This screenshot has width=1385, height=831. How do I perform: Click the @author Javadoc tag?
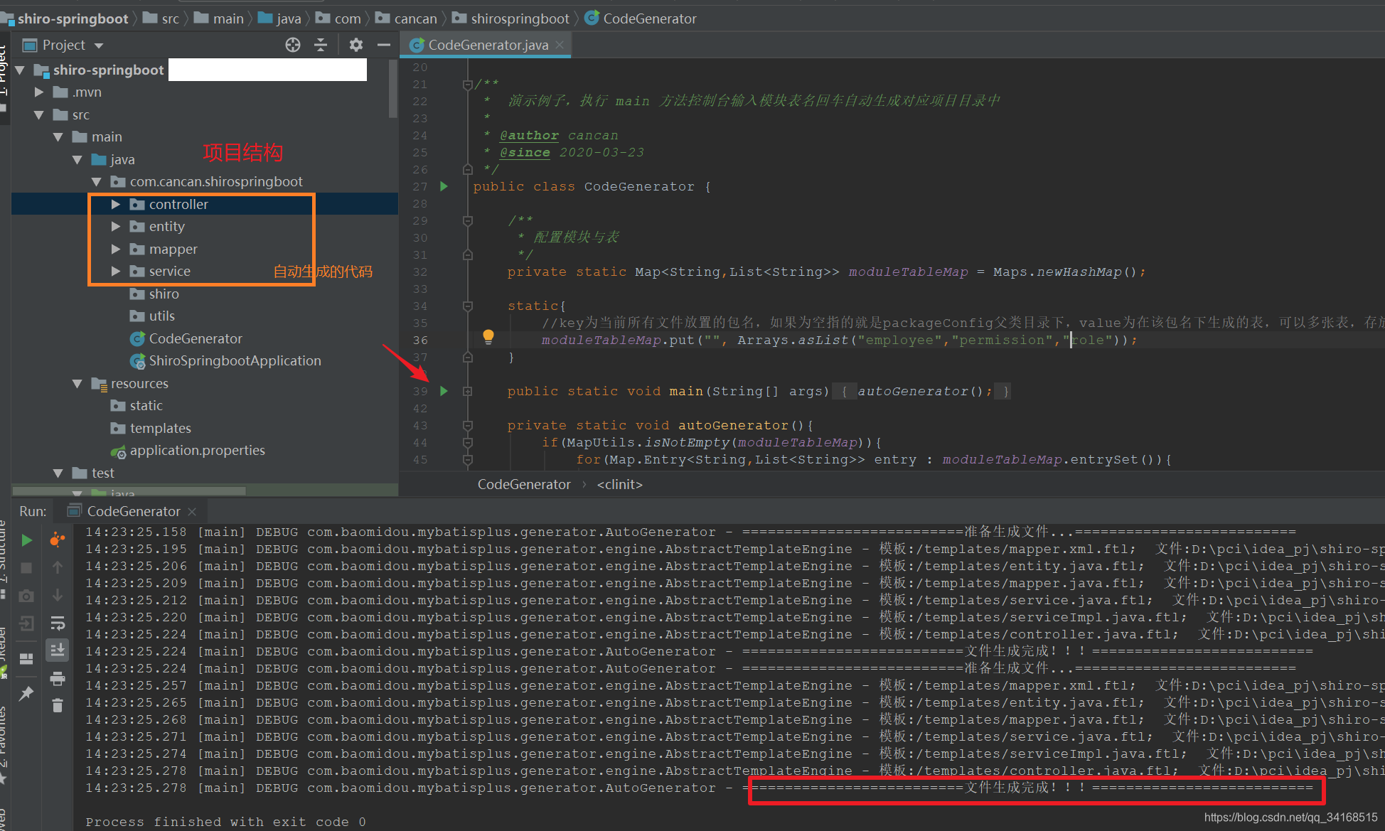(529, 135)
